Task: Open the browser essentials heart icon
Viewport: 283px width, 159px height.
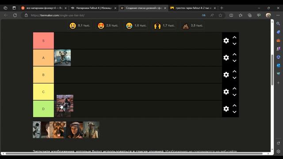Action: [x=259, y=15]
